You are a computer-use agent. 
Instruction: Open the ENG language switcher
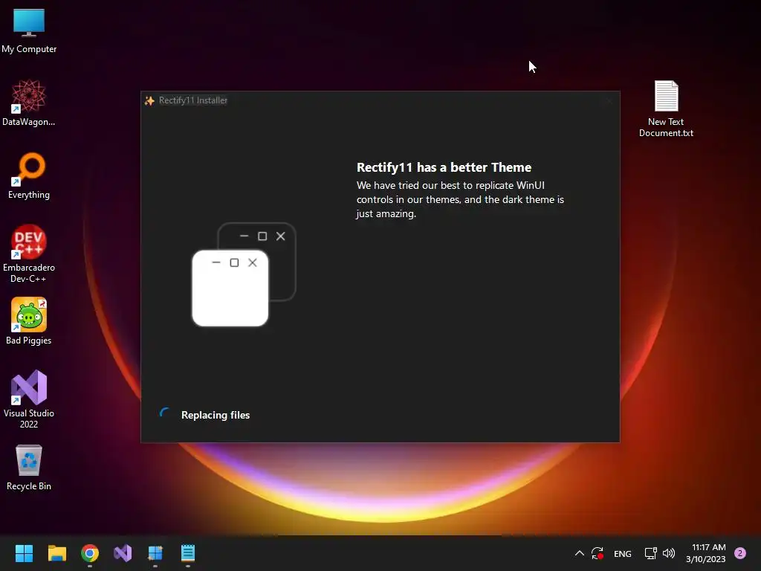(623, 553)
